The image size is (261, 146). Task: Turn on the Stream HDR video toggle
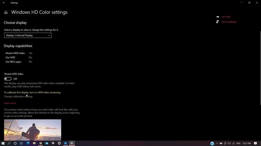click(x=8, y=79)
